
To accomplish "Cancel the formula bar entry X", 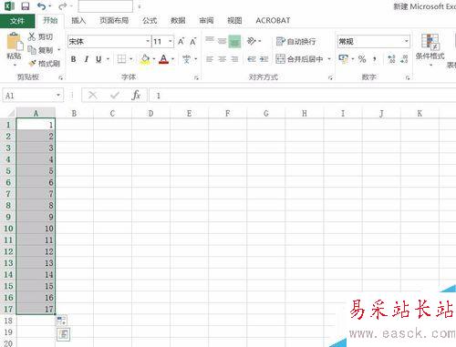I will (93, 96).
